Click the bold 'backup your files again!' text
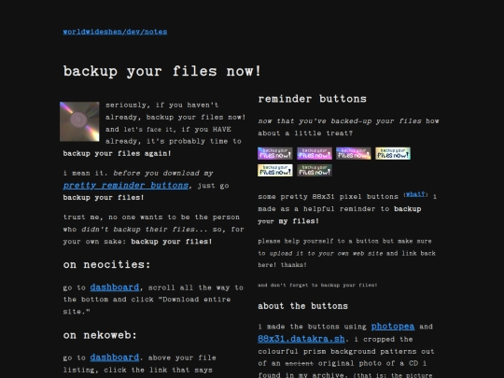 click(x=117, y=153)
